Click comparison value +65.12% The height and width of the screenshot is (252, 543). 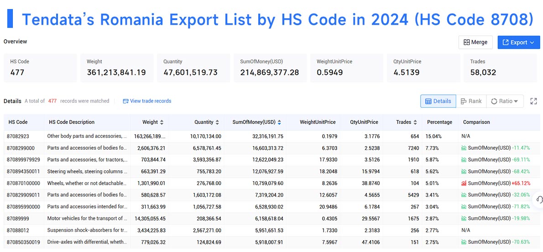[521, 183]
